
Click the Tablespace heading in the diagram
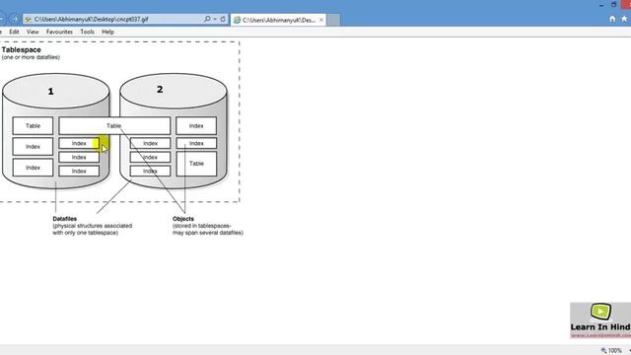22,50
